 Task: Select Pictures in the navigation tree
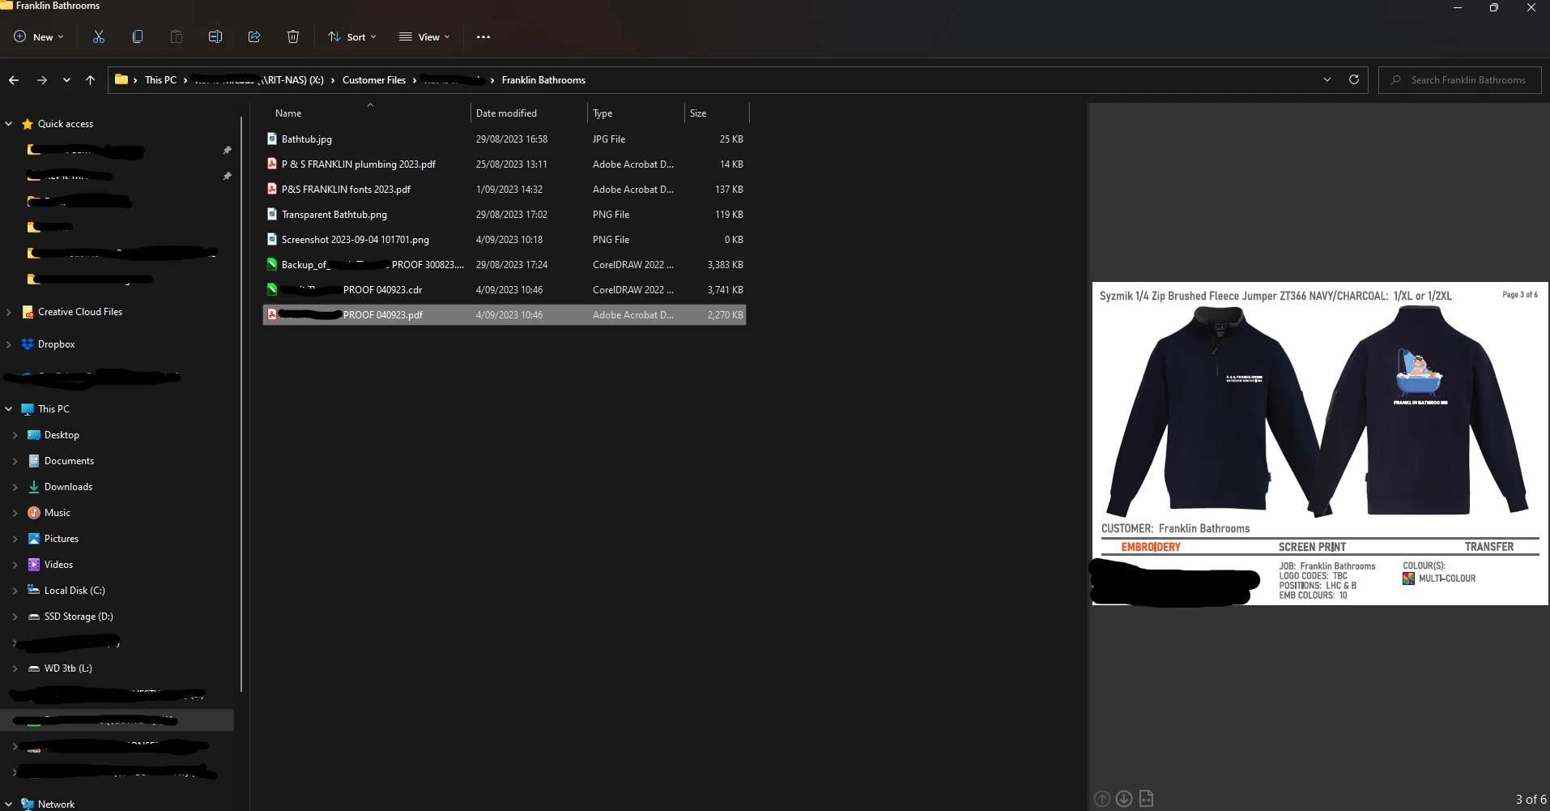pyautogui.click(x=62, y=539)
